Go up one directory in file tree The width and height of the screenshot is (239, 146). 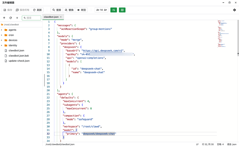coord(4,18)
